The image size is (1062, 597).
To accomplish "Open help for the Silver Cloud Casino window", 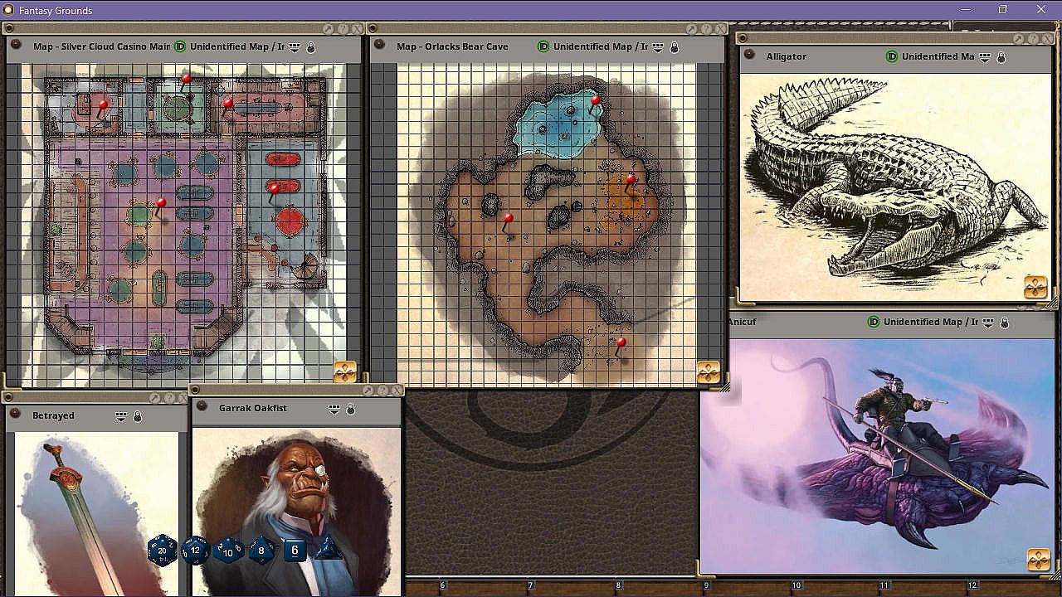I will (x=343, y=29).
